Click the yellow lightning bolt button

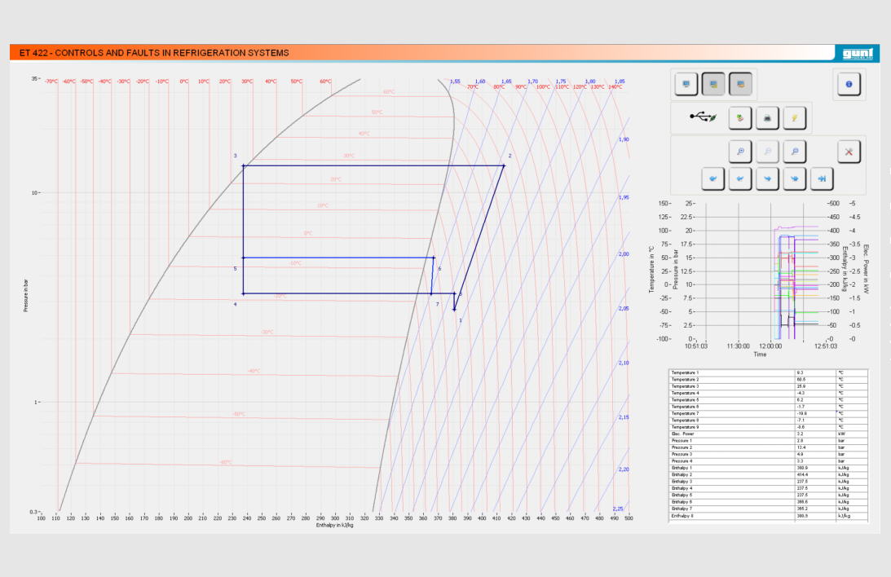coord(795,119)
